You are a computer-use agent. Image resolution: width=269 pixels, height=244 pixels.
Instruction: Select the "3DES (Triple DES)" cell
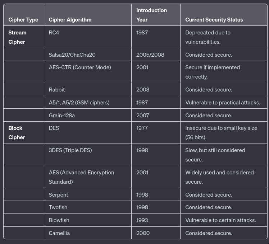coord(70,150)
